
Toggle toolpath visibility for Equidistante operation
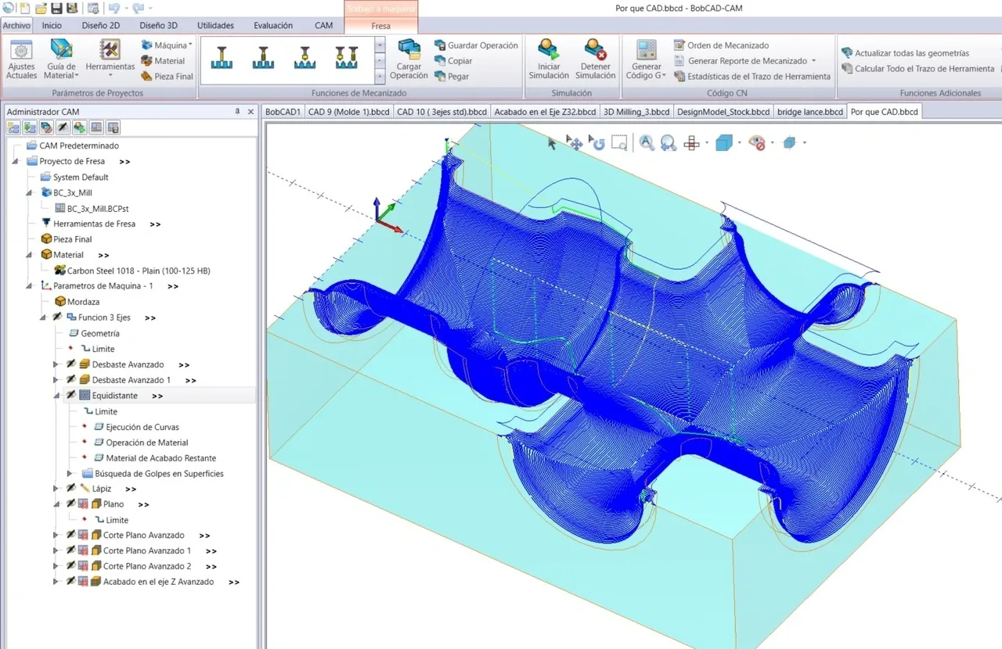(71, 396)
